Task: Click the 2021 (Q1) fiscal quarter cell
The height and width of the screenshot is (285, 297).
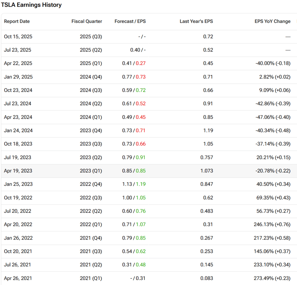Action: [91, 278]
